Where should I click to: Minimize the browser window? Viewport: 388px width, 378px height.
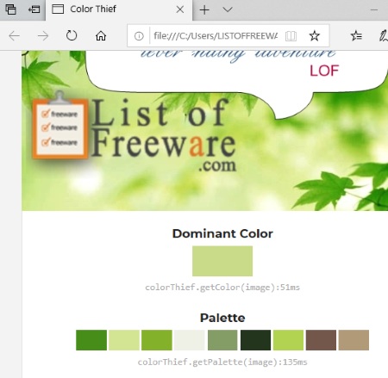coord(374,9)
